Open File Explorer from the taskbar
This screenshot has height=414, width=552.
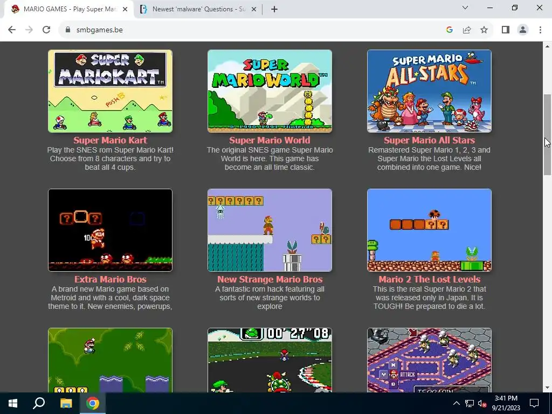(x=66, y=403)
